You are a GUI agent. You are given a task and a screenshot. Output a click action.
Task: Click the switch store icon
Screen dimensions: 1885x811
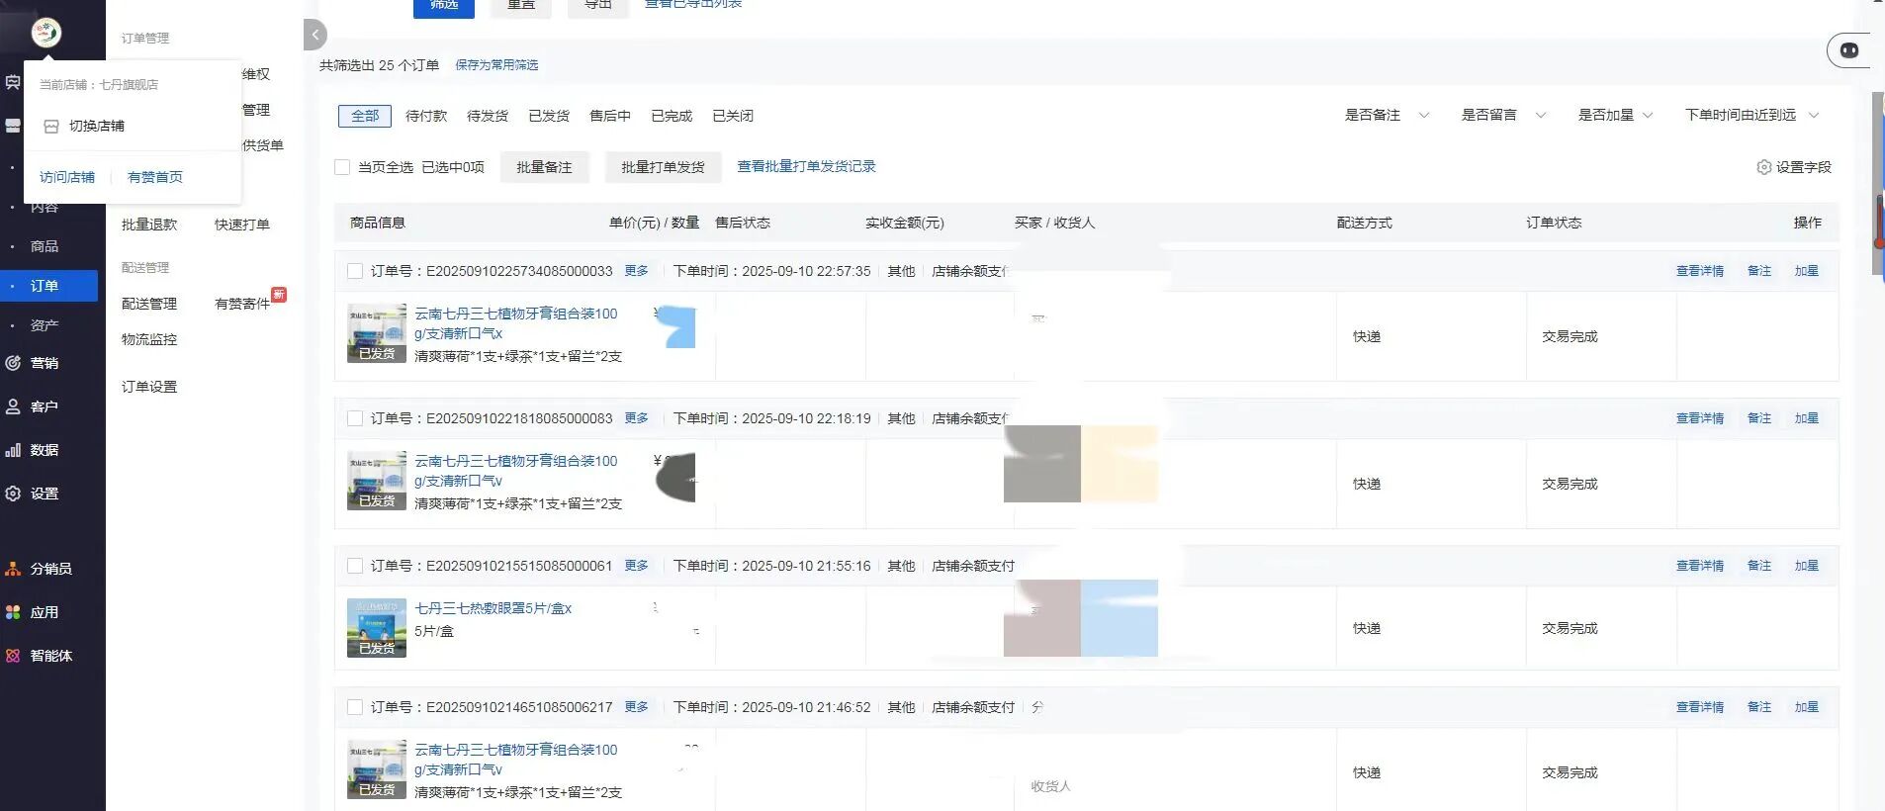(x=51, y=127)
